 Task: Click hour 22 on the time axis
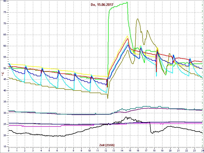186,150
